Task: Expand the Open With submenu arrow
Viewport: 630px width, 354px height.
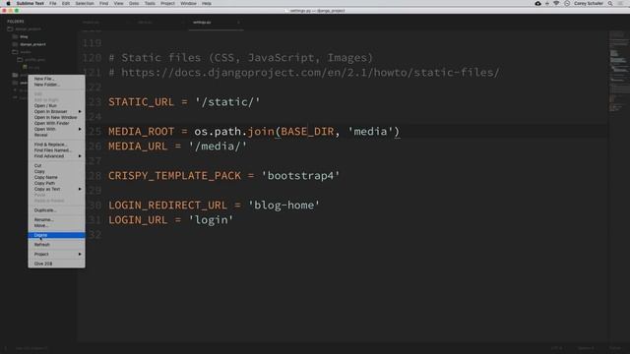Action: point(80,129)
